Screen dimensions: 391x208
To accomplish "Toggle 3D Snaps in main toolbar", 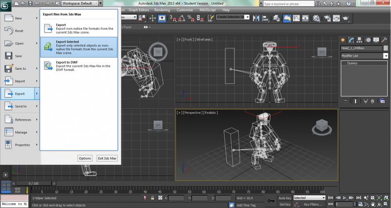I will tap(173, 18).
